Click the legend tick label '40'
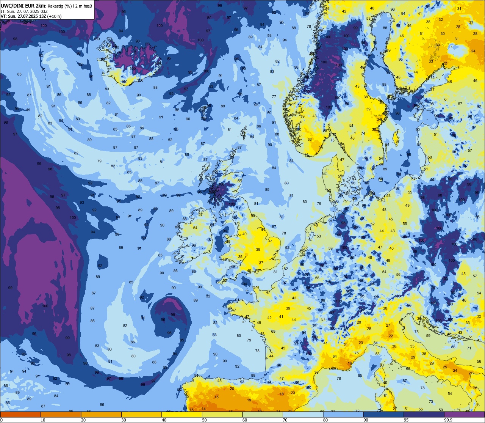 coord(164,420)
